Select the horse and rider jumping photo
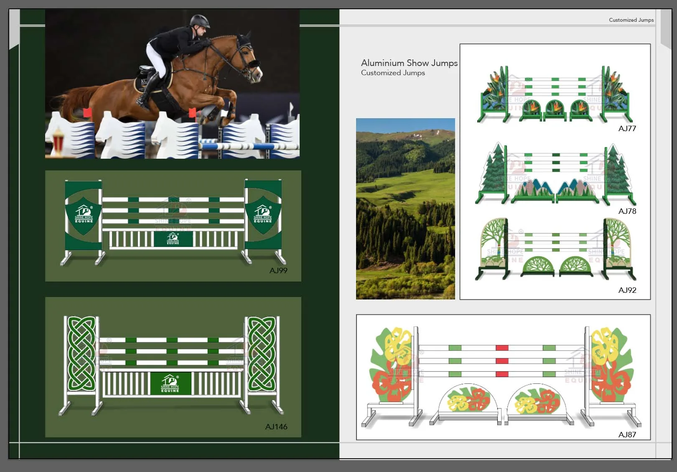The height and width of the screenshot is (472, 677). pyautogui.click(x=172, y=84)
